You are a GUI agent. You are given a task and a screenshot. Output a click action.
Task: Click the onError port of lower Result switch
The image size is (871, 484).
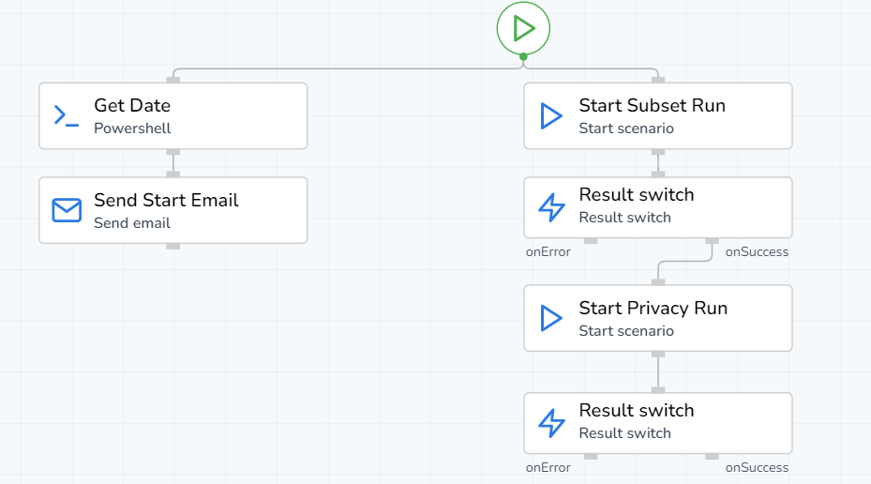point(591,457)
